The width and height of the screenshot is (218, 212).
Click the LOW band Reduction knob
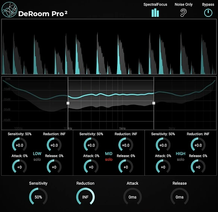coord(54,144)
